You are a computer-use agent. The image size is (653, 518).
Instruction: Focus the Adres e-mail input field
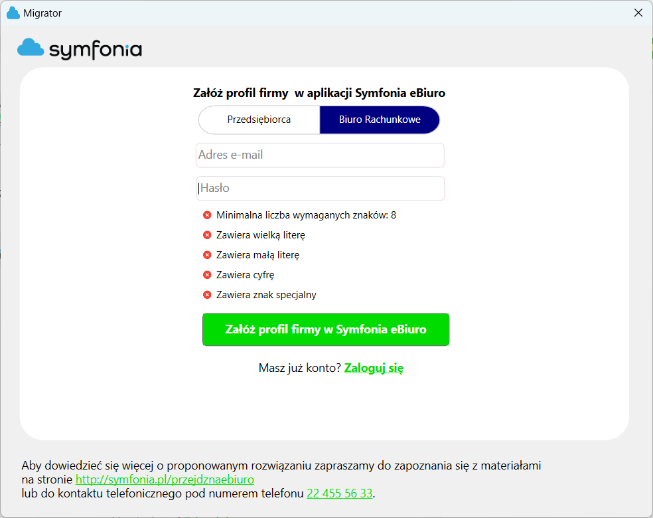point(321,155)
